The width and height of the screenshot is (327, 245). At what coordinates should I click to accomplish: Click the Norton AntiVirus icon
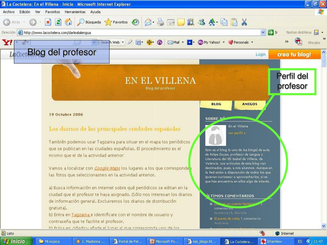316,33
